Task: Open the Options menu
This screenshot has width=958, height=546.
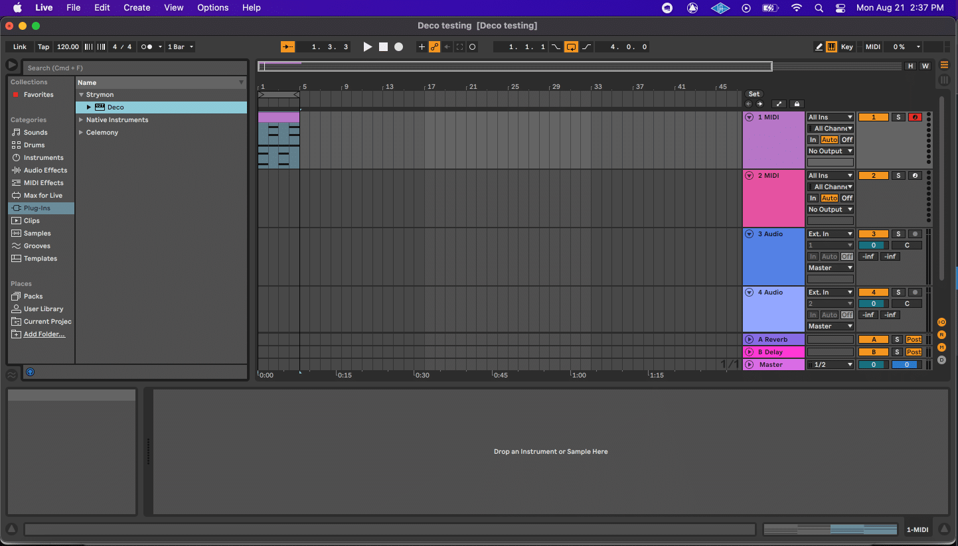Action: pos(212,7)
